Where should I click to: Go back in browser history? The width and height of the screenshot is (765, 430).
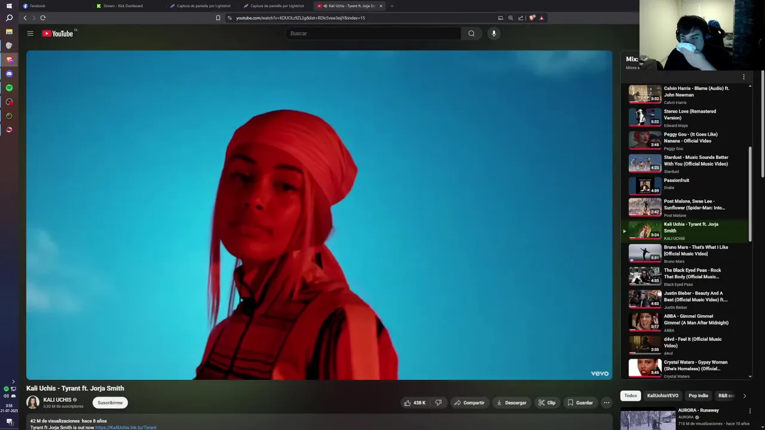point(25,18)
